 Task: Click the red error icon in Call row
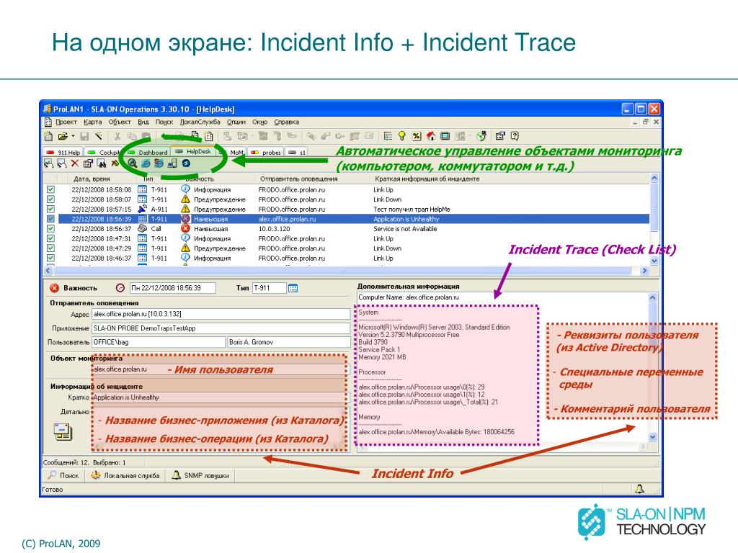point(185,228)
